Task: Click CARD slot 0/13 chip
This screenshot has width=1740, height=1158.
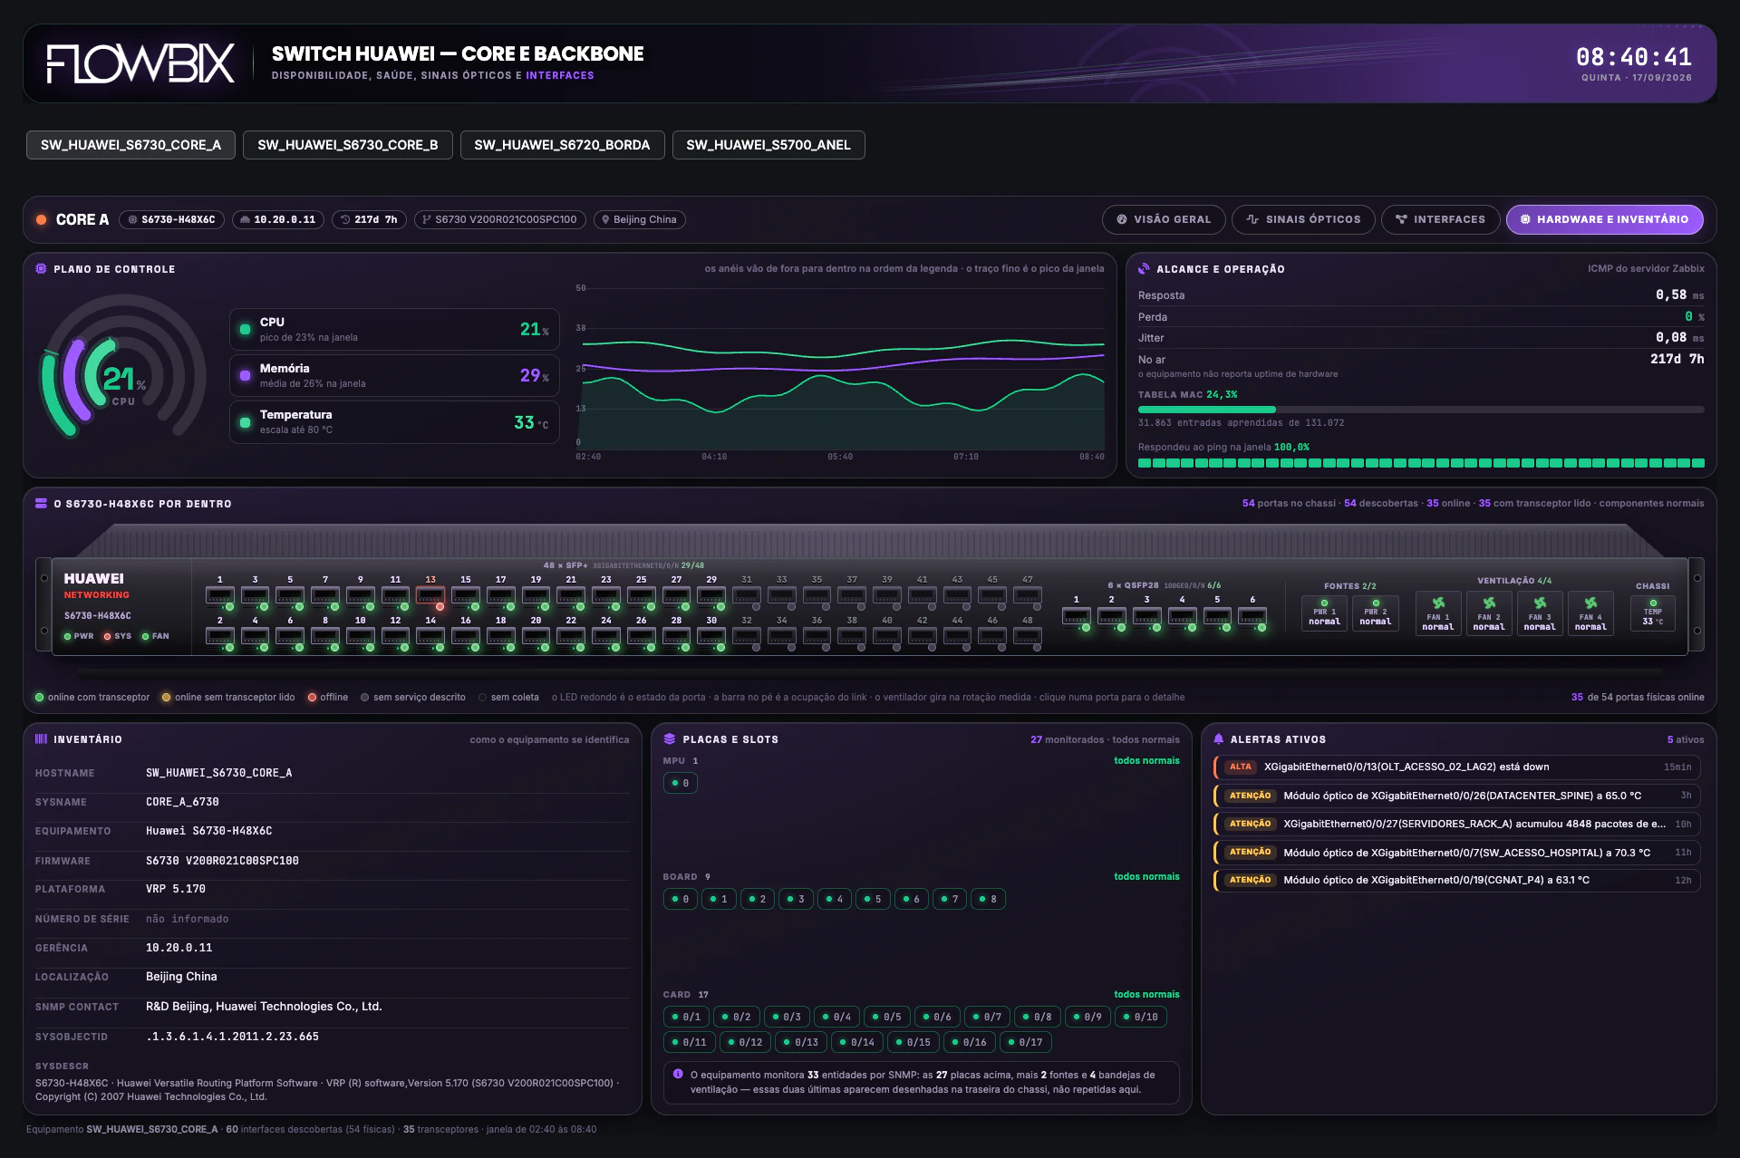Action: (x=801, y=1043)
